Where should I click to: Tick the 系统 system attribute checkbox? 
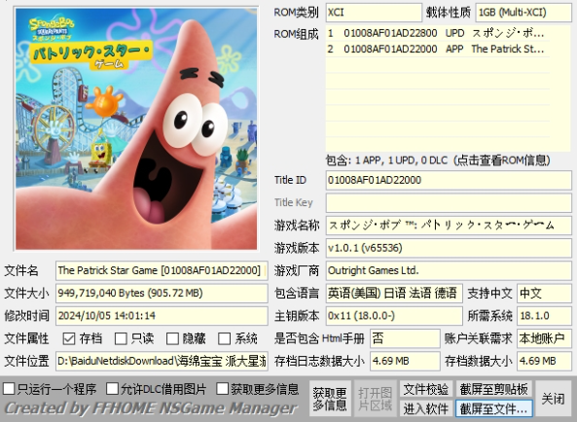point(224,338)
